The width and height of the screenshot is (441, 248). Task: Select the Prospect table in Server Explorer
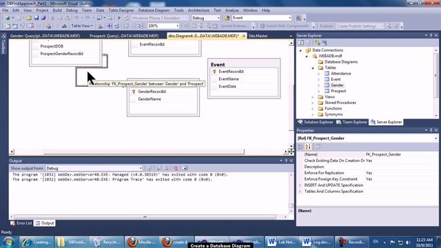coord(338,91)
